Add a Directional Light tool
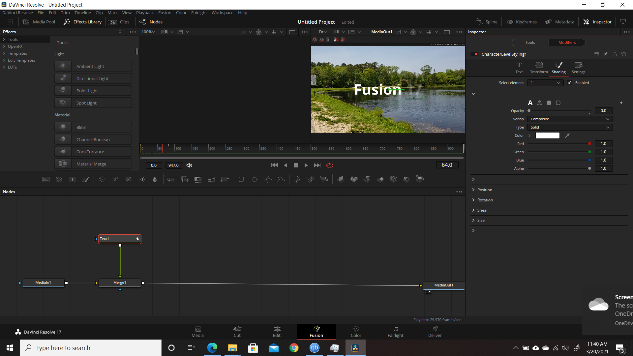633x356 pixels. 93,78
